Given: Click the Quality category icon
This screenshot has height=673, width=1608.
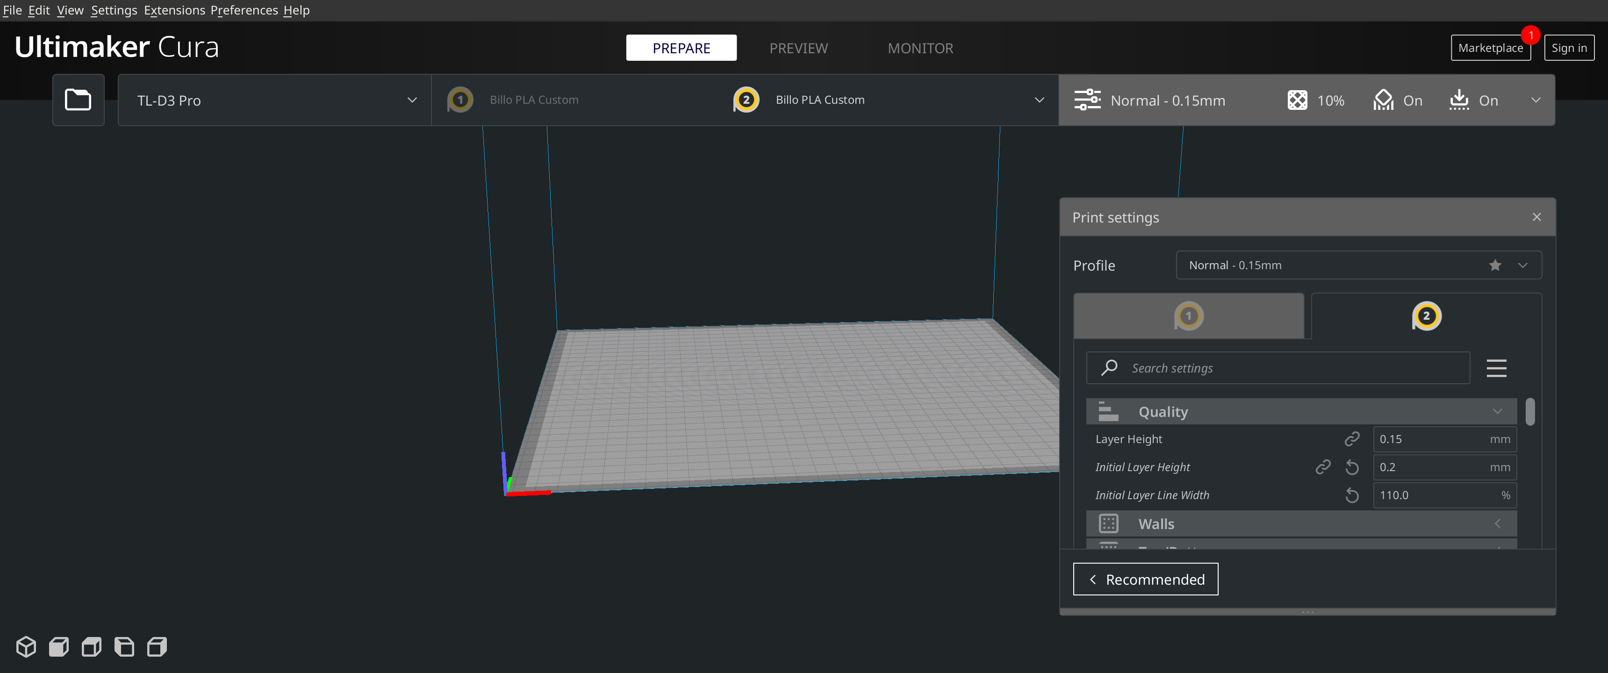Looking at the screenshot, I should (1109, 411).
